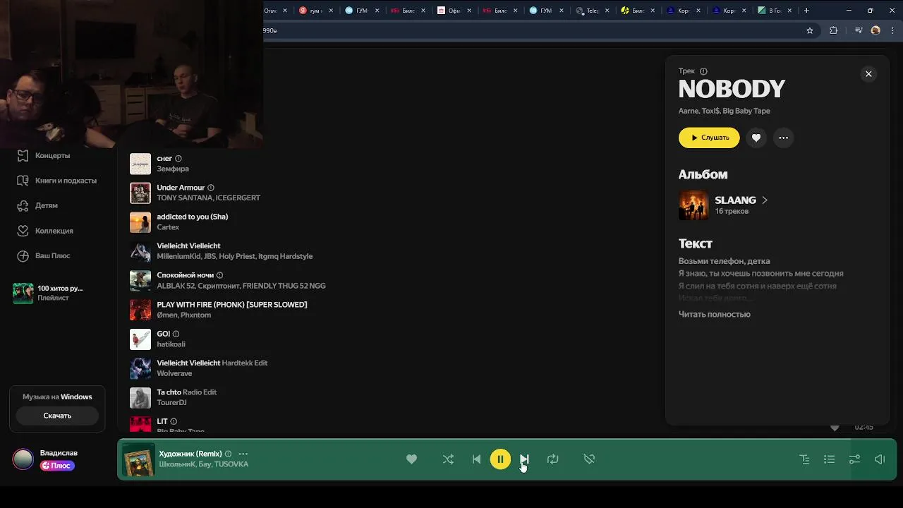This screenshot has height=508, width=903.
Task: Pause the playing track
Action: 500,459
